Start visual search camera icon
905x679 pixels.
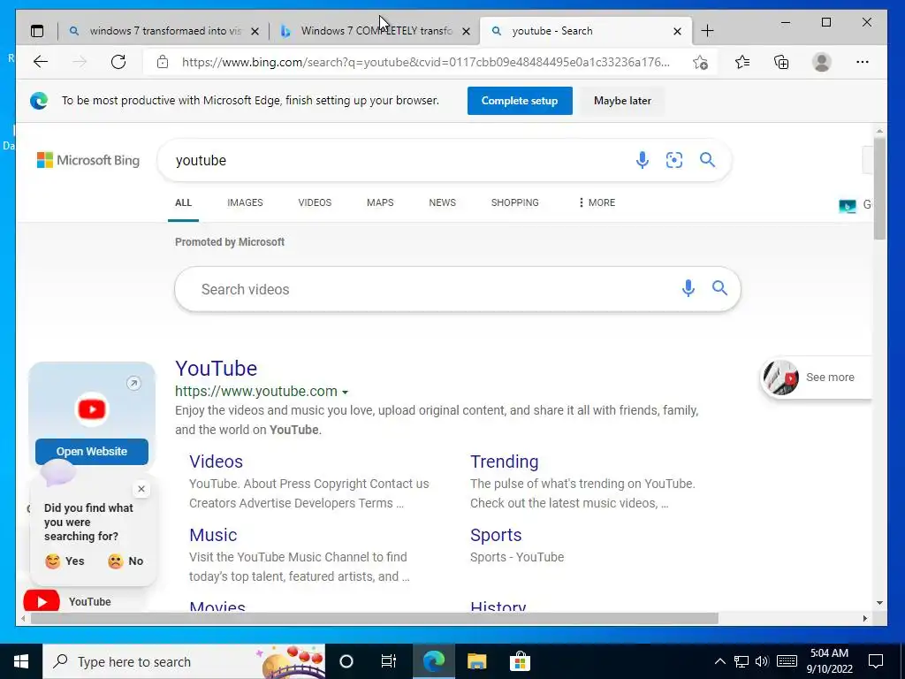[x=674, y=160]
